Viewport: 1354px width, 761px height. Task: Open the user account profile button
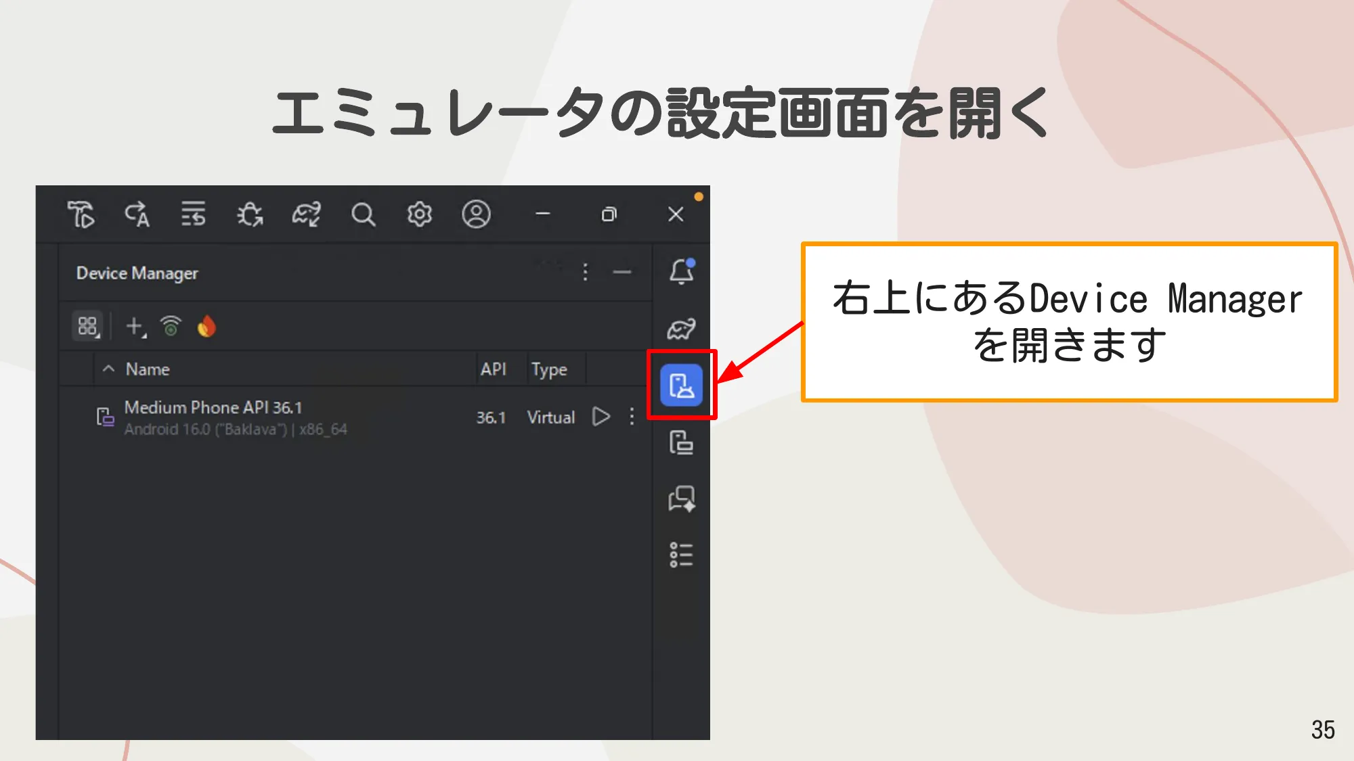point(477,215)
